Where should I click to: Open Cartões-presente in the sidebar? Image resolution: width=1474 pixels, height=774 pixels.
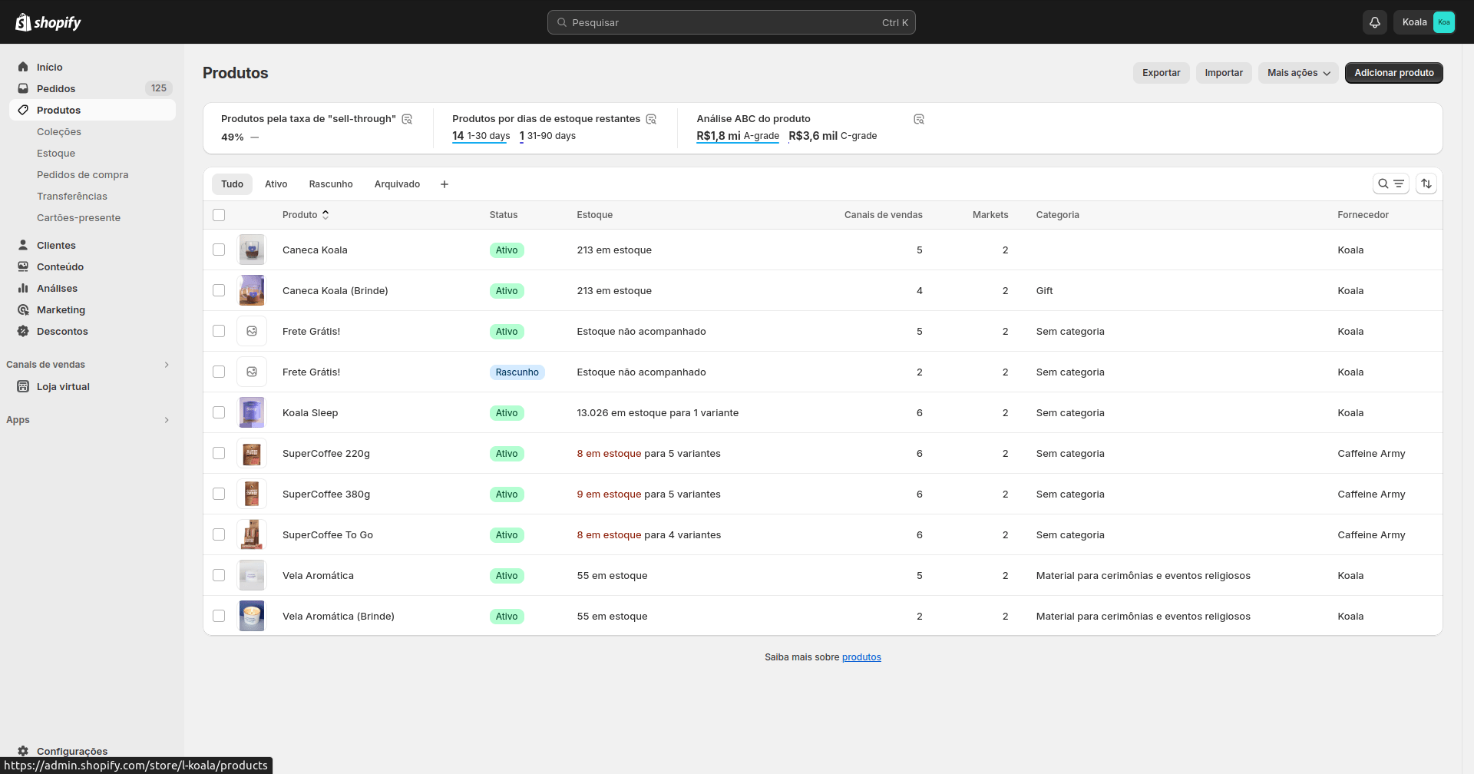[78, 217]
